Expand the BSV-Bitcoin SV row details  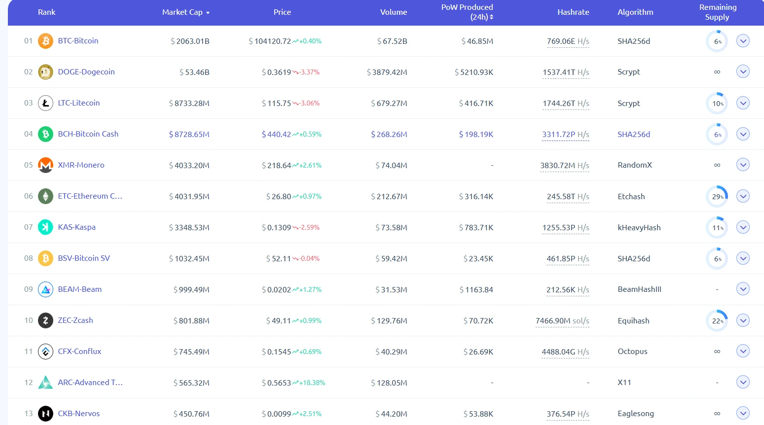pyautogui.click(x=743, y=258)
